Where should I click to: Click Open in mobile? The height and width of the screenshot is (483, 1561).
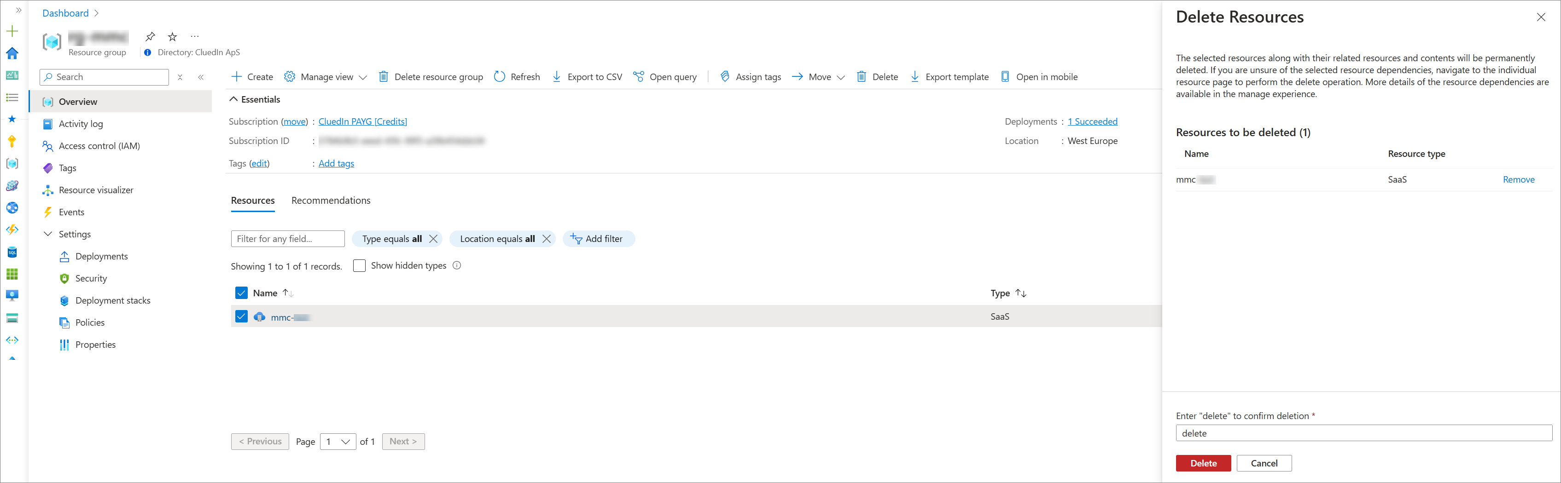click(x=1039, y=77)
